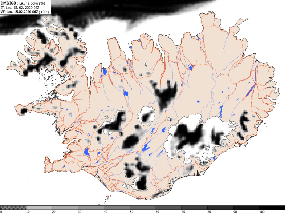Click the legend label "90"

point(235,212)
